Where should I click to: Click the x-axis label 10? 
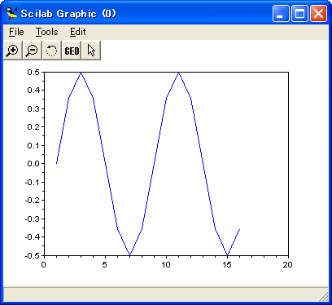click(x=166, y=265)
